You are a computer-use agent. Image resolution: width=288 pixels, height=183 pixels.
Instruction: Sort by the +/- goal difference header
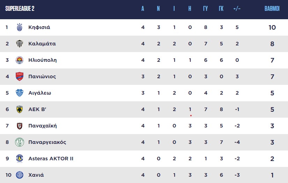click(x=237, y=9)
